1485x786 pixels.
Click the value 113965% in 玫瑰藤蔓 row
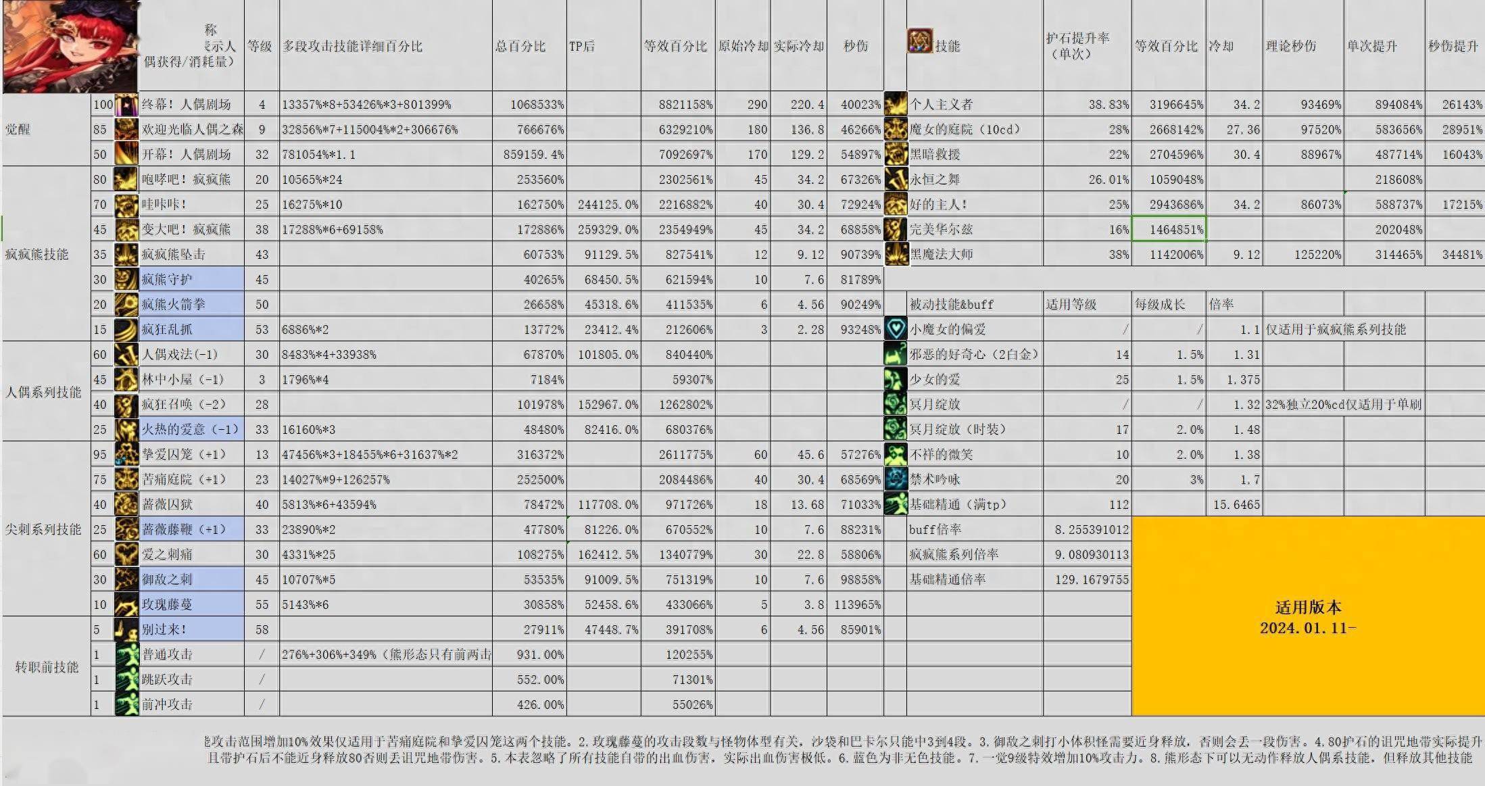857,604
